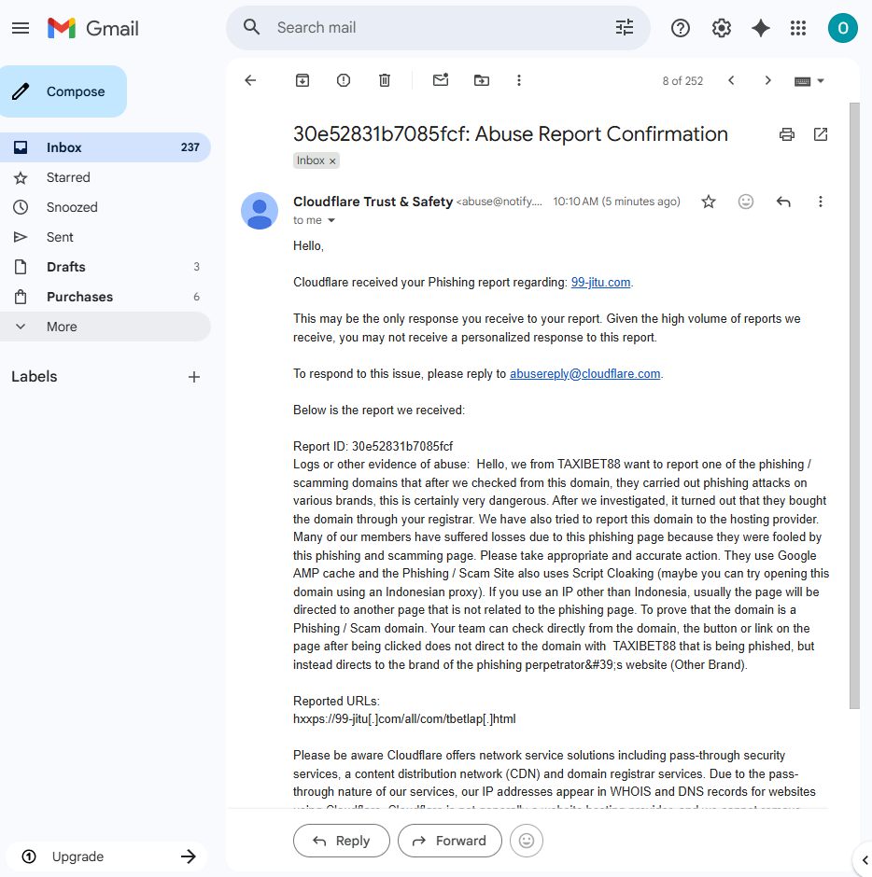
Task: Reply using the header arrow icon
Action: [x=783, y=202]
